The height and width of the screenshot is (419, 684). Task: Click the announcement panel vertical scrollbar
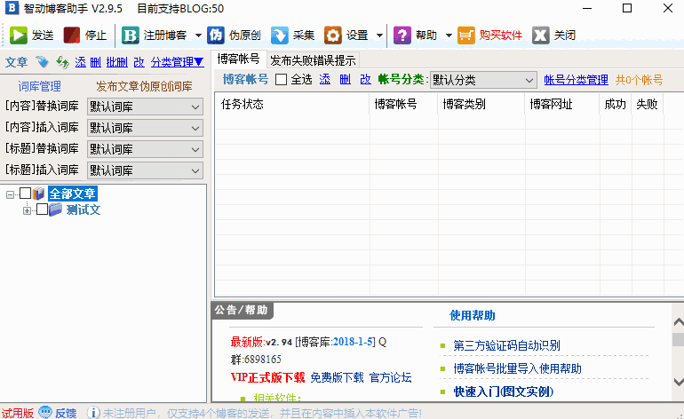tap(677, 355)
